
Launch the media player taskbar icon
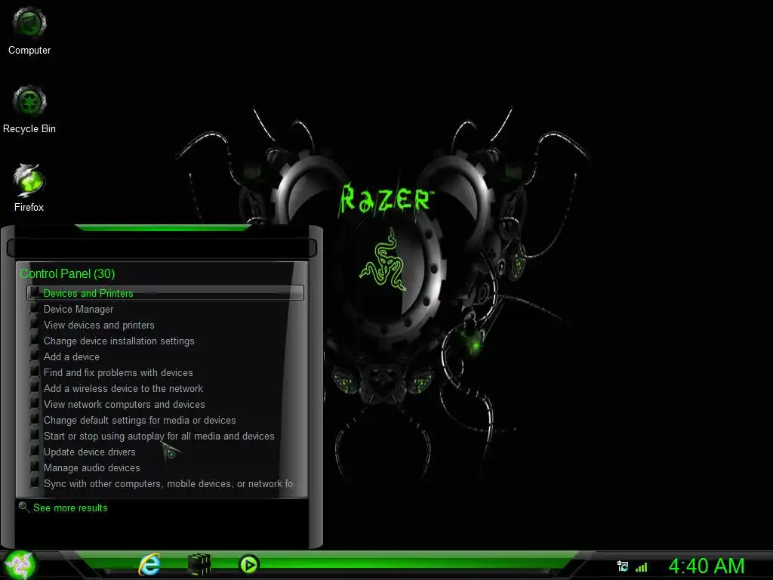[x=248, y=565]
